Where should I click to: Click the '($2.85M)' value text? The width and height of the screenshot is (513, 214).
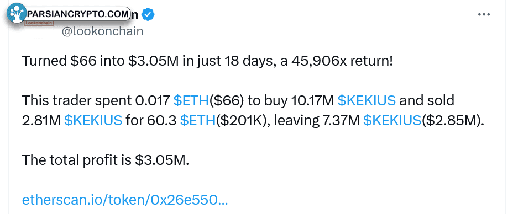(x=453, y=121)
